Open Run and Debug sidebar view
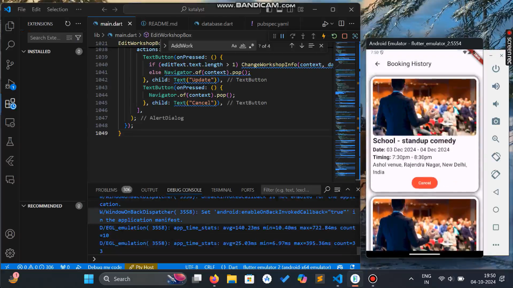This screenshot has height=288, width=513. click(x=10, y=84)
